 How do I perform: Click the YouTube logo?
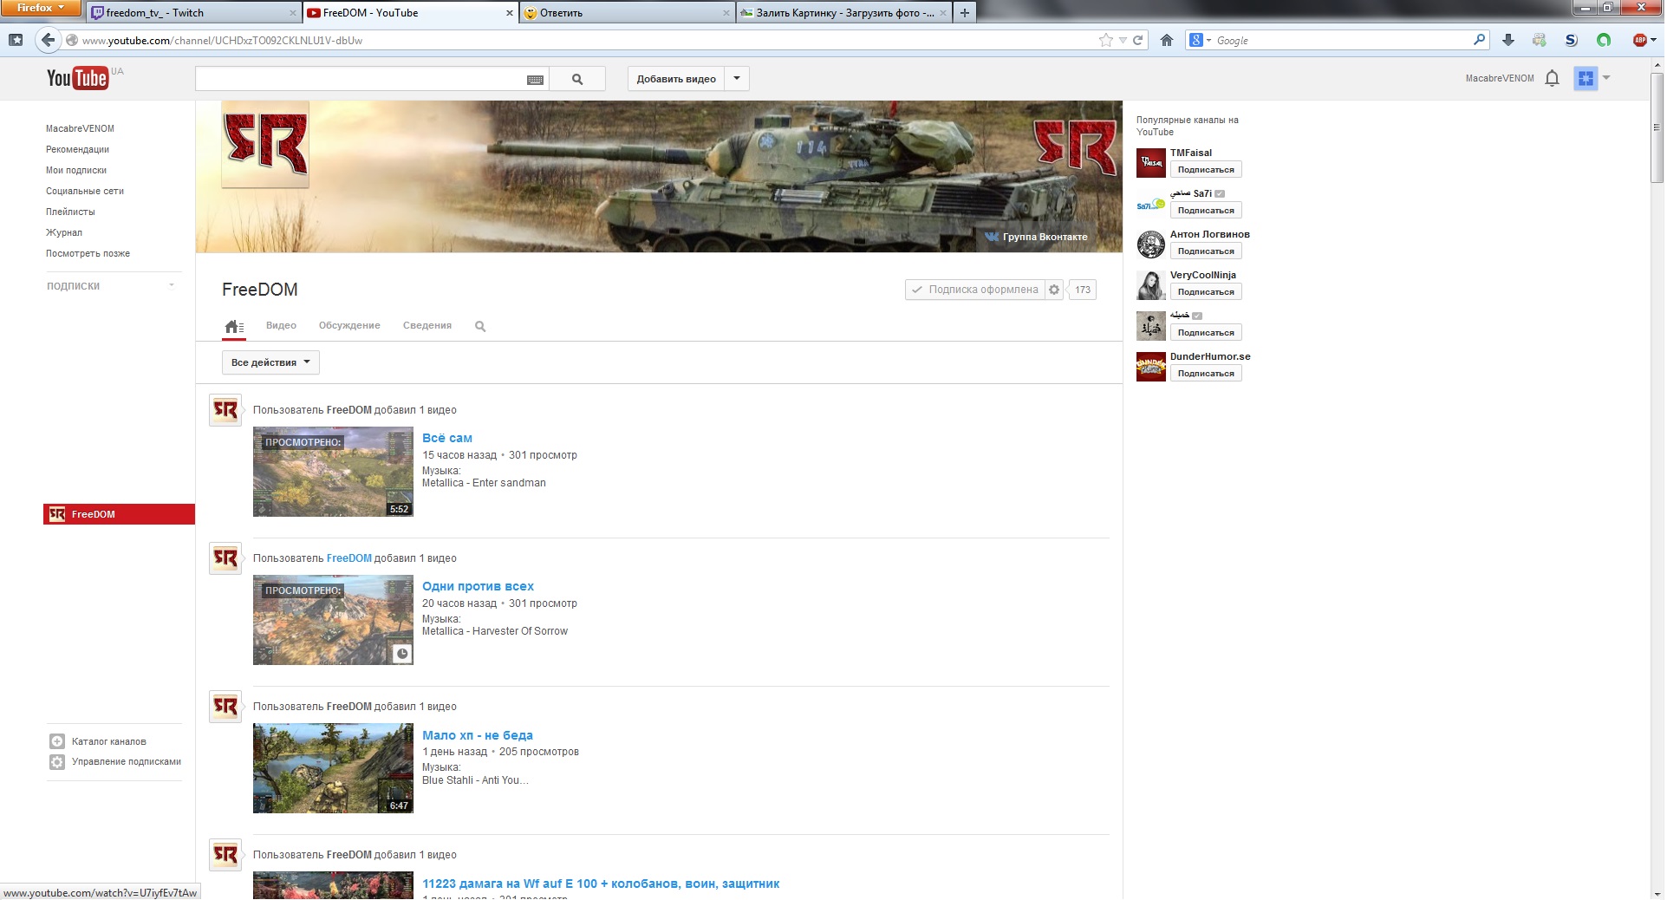click(x=77, y=78)
